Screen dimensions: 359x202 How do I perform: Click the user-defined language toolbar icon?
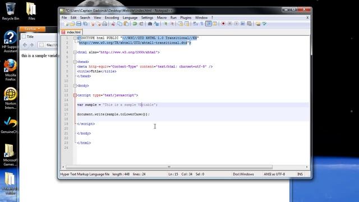click(215, 24)
